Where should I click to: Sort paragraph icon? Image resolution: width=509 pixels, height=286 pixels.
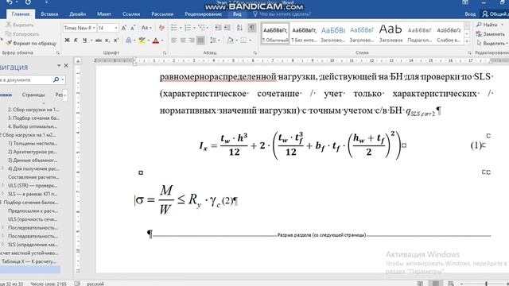click(239, 28)
